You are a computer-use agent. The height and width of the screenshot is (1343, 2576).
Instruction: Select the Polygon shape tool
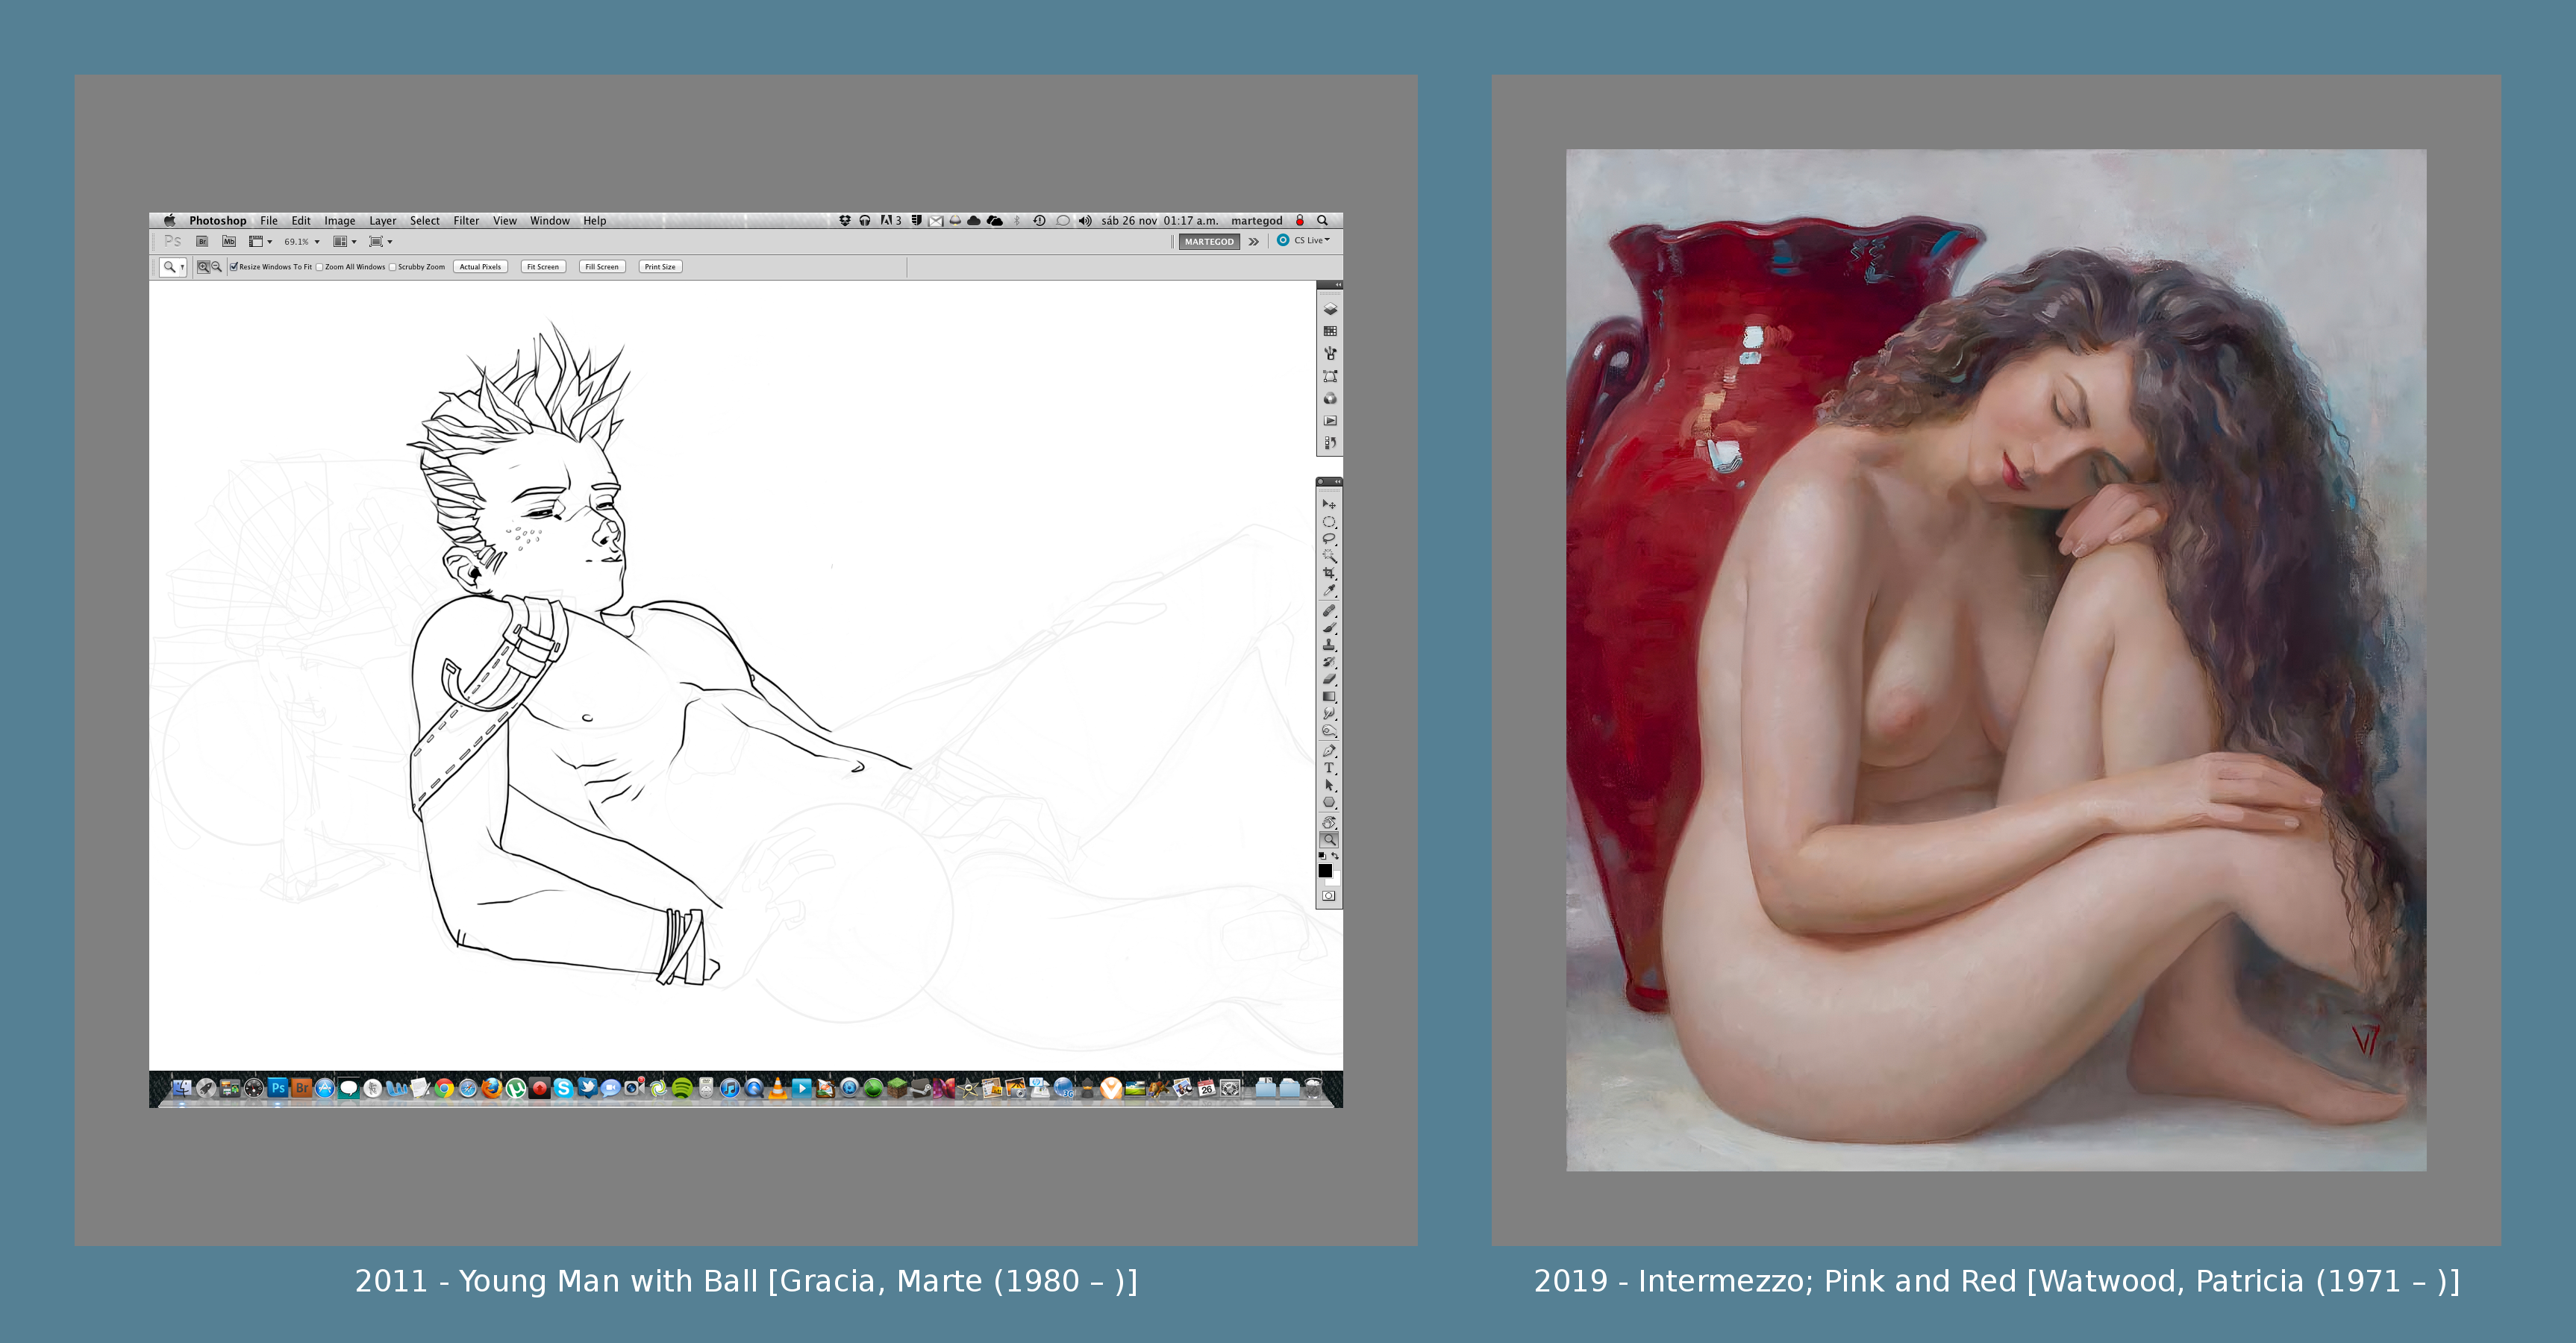tap(1329, 802)
